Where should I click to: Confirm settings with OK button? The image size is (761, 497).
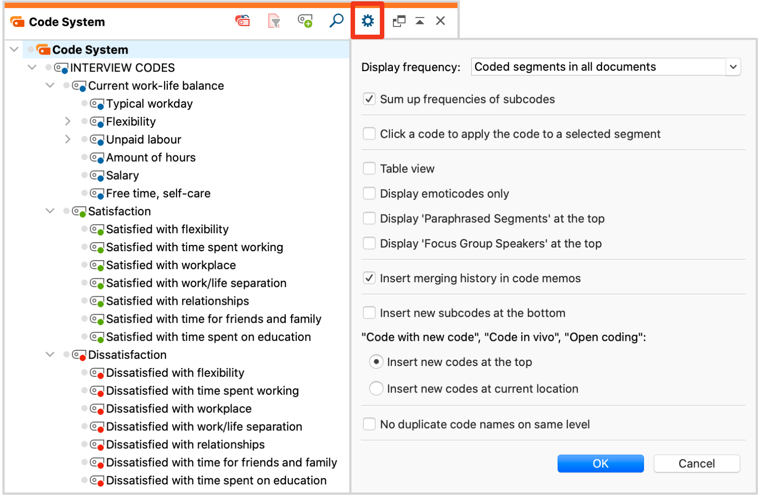pyautogui.click(x=600, y=464)
